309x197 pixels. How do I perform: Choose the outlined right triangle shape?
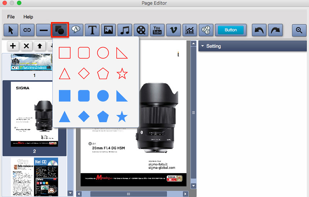122,53
